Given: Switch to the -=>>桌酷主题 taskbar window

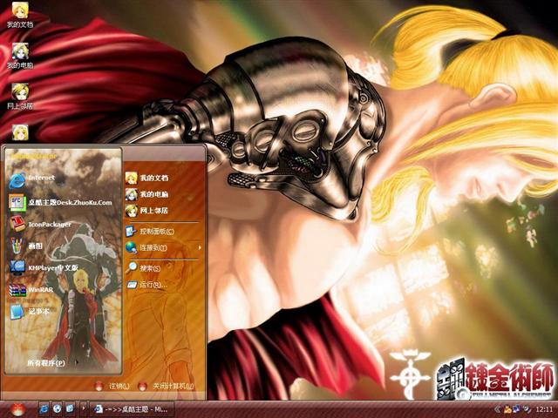Looking at the screenshot, I should click(x=133, y=409).
